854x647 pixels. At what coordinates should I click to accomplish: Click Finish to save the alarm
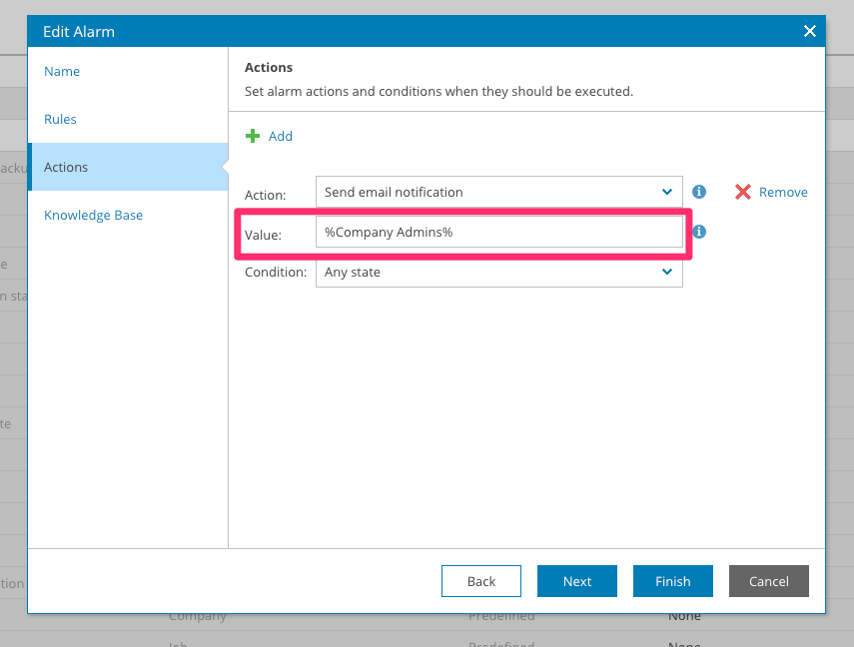tap(672, 581)
